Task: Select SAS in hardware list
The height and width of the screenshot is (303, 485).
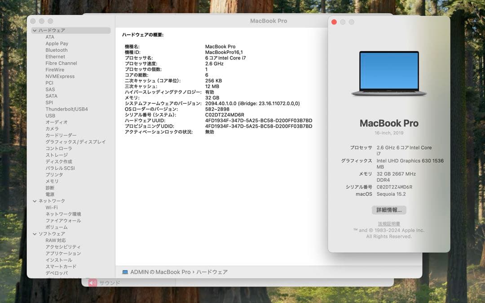Action: pyautogui.click(x=50, y=89)
